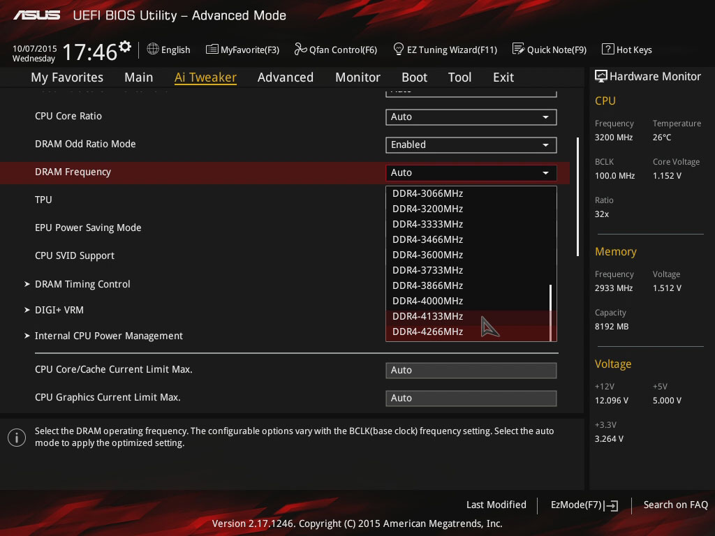Image resolution: width=715 pixels, height=536 pixels.
Task: Click the Hot Keys question mark icon
Action: coord(608,49)
